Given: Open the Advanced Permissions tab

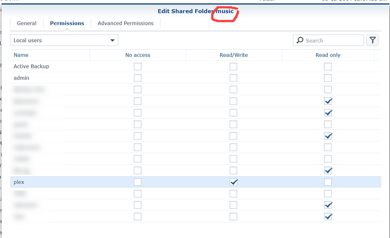Looking at the screenshot, I should tap(125, 23).
